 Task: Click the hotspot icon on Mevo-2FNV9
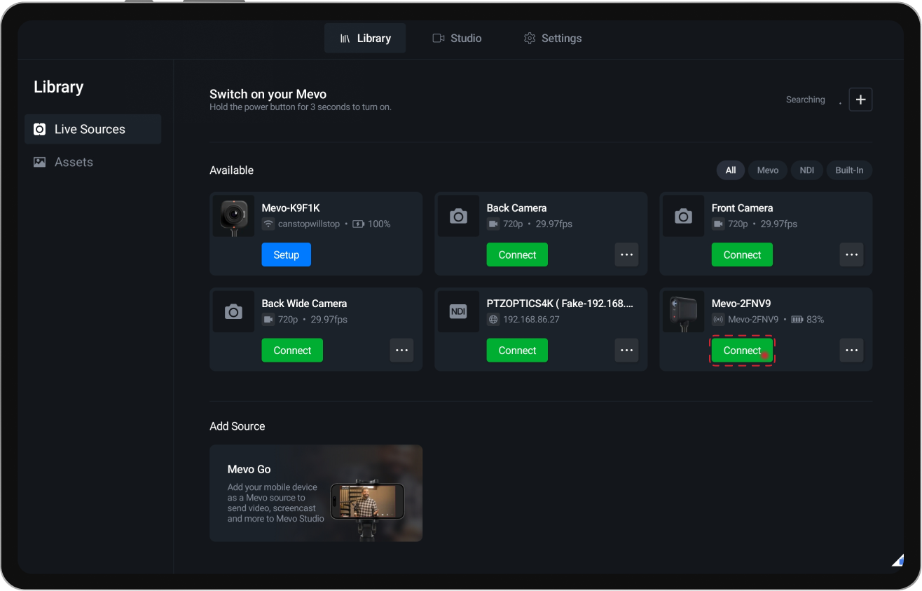tap(717, 320)
